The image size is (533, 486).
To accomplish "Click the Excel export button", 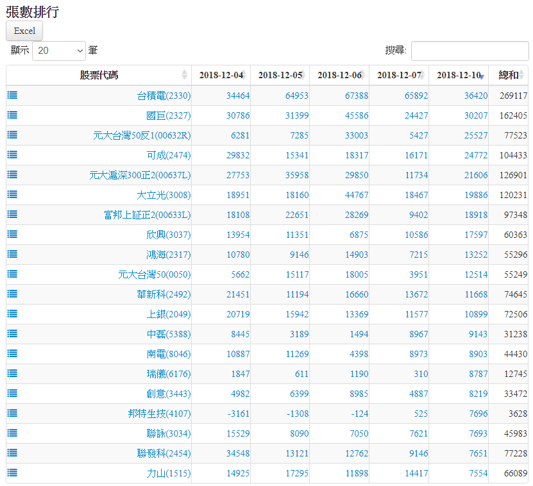I will point(24,31).
